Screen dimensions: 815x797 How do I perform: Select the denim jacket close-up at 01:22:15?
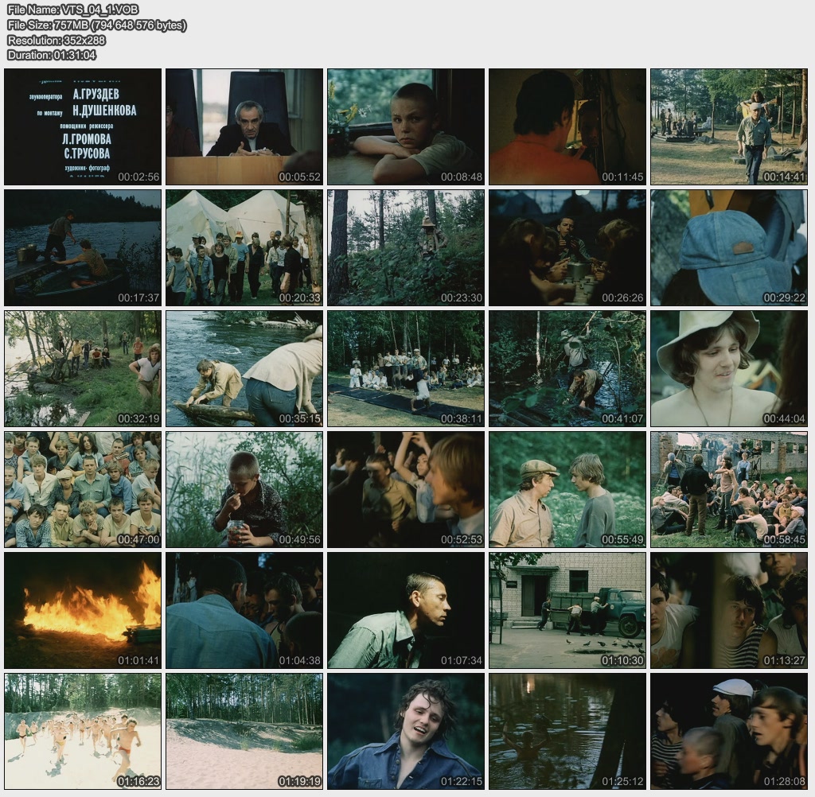point(406,732)
